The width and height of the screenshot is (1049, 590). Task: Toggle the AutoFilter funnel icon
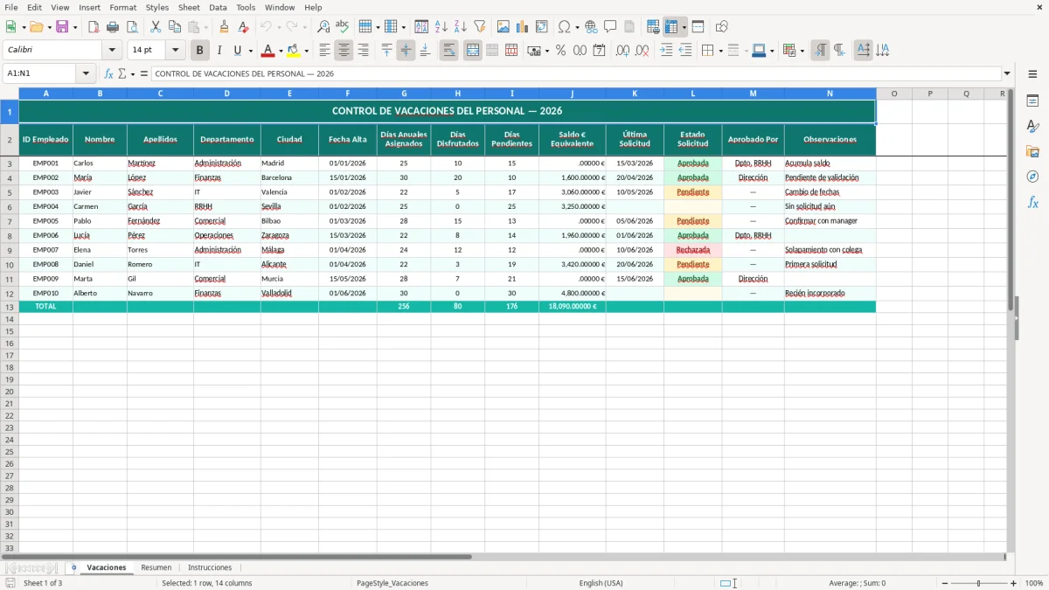479,27
